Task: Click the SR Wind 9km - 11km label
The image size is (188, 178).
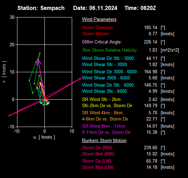Action: pos(104,126)
